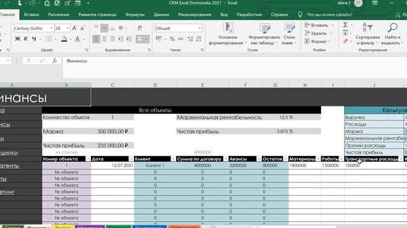Image resolution: width=407 pixels, height=228 pixels.
Task: Center text horizontally
Action: click(104, 39)
